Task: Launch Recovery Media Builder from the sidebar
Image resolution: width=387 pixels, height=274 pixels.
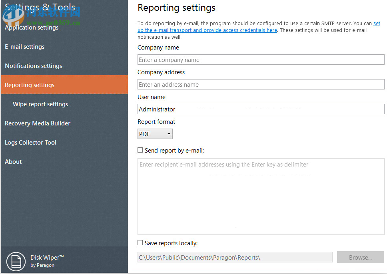Action: pyautogui.click(x=38, y=123)
